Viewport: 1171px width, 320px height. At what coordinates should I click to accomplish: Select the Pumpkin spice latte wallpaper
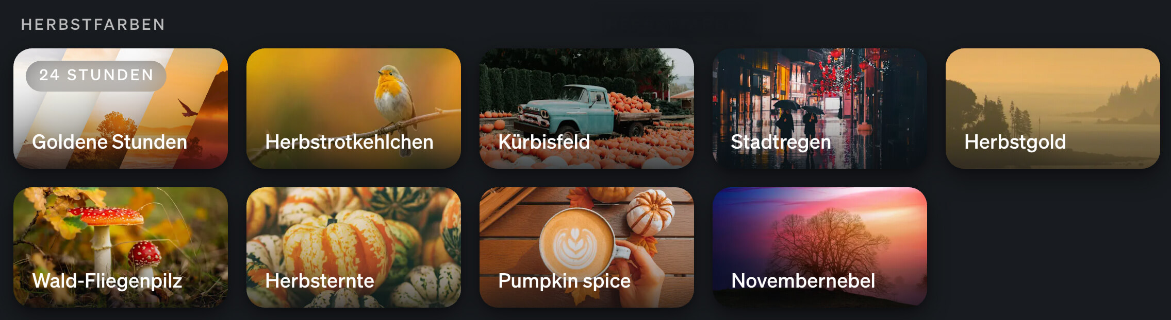point(587,247)
